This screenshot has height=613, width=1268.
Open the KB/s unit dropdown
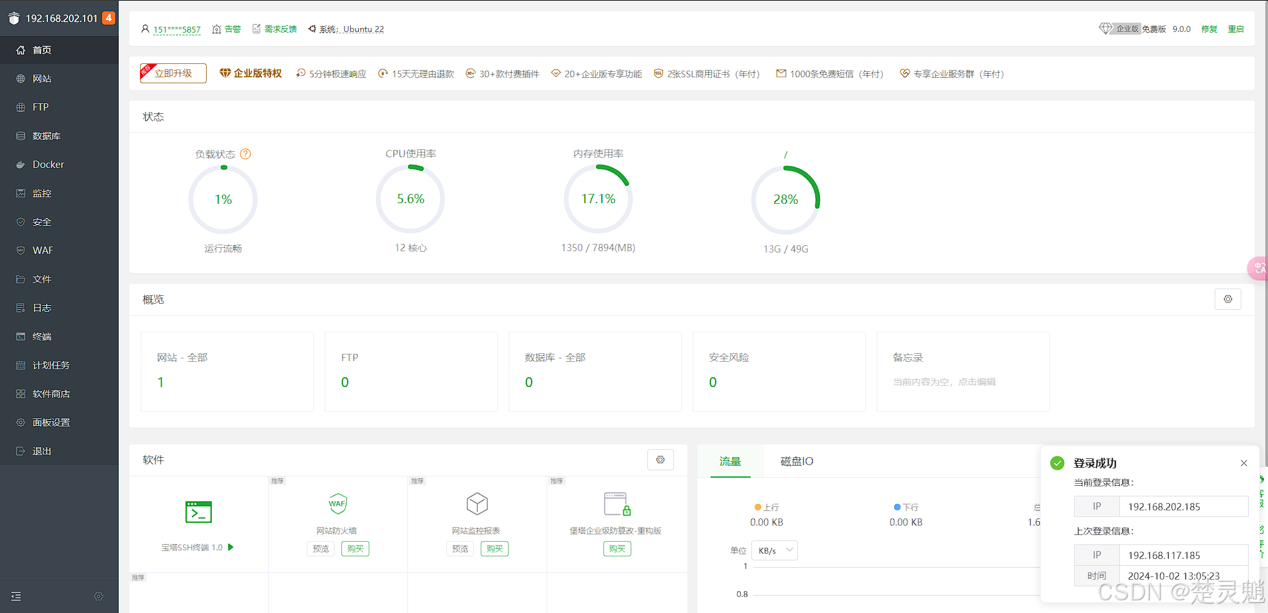pos(775,550)
